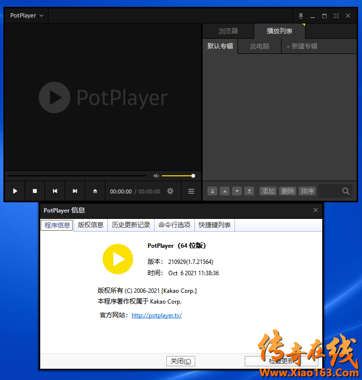
Task: Click version text 210929(1.7.21564)
Action: (x=191, y=261)
